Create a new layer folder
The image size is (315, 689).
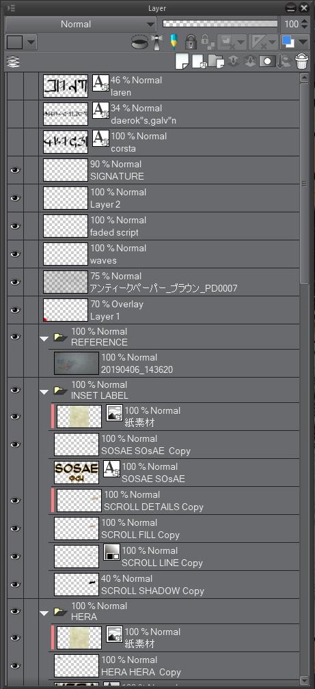pos(217,61)
